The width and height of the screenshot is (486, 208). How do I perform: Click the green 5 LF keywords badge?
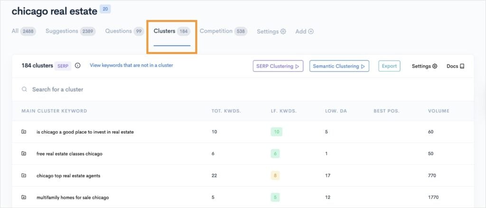point(275,198)
